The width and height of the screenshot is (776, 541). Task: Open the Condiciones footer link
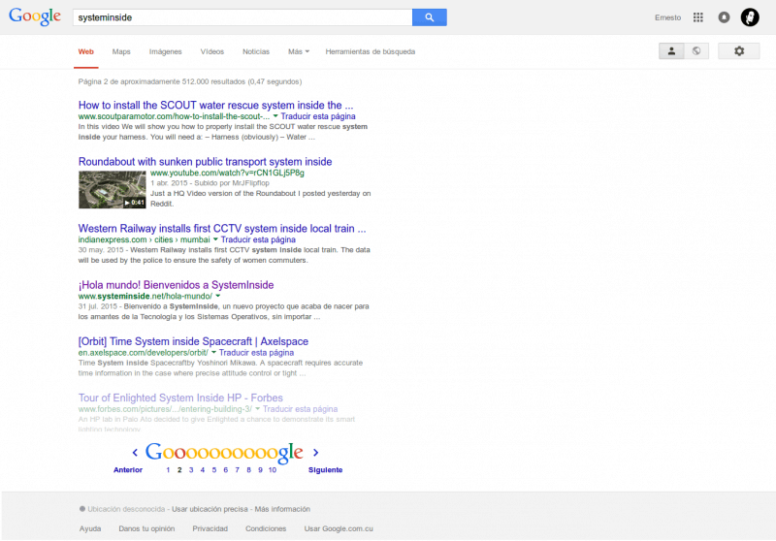tap(266, 528)
